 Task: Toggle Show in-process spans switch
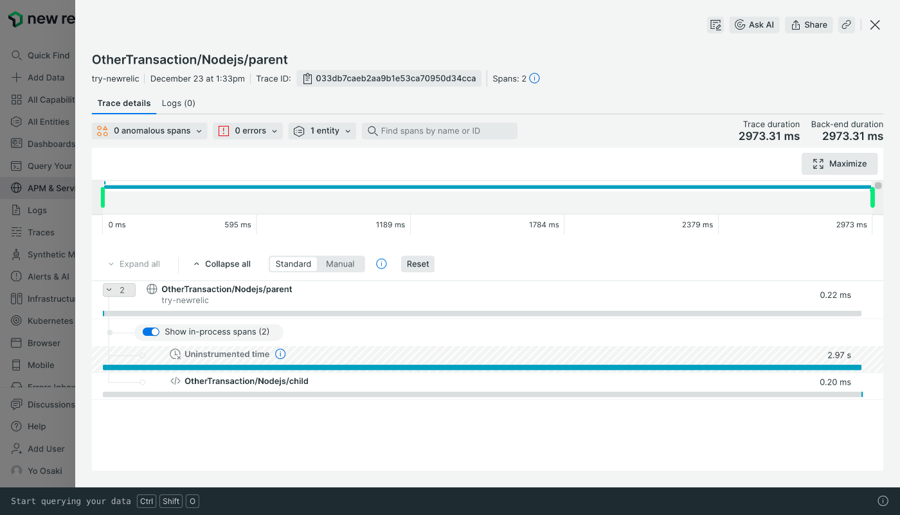click(151, 332)
